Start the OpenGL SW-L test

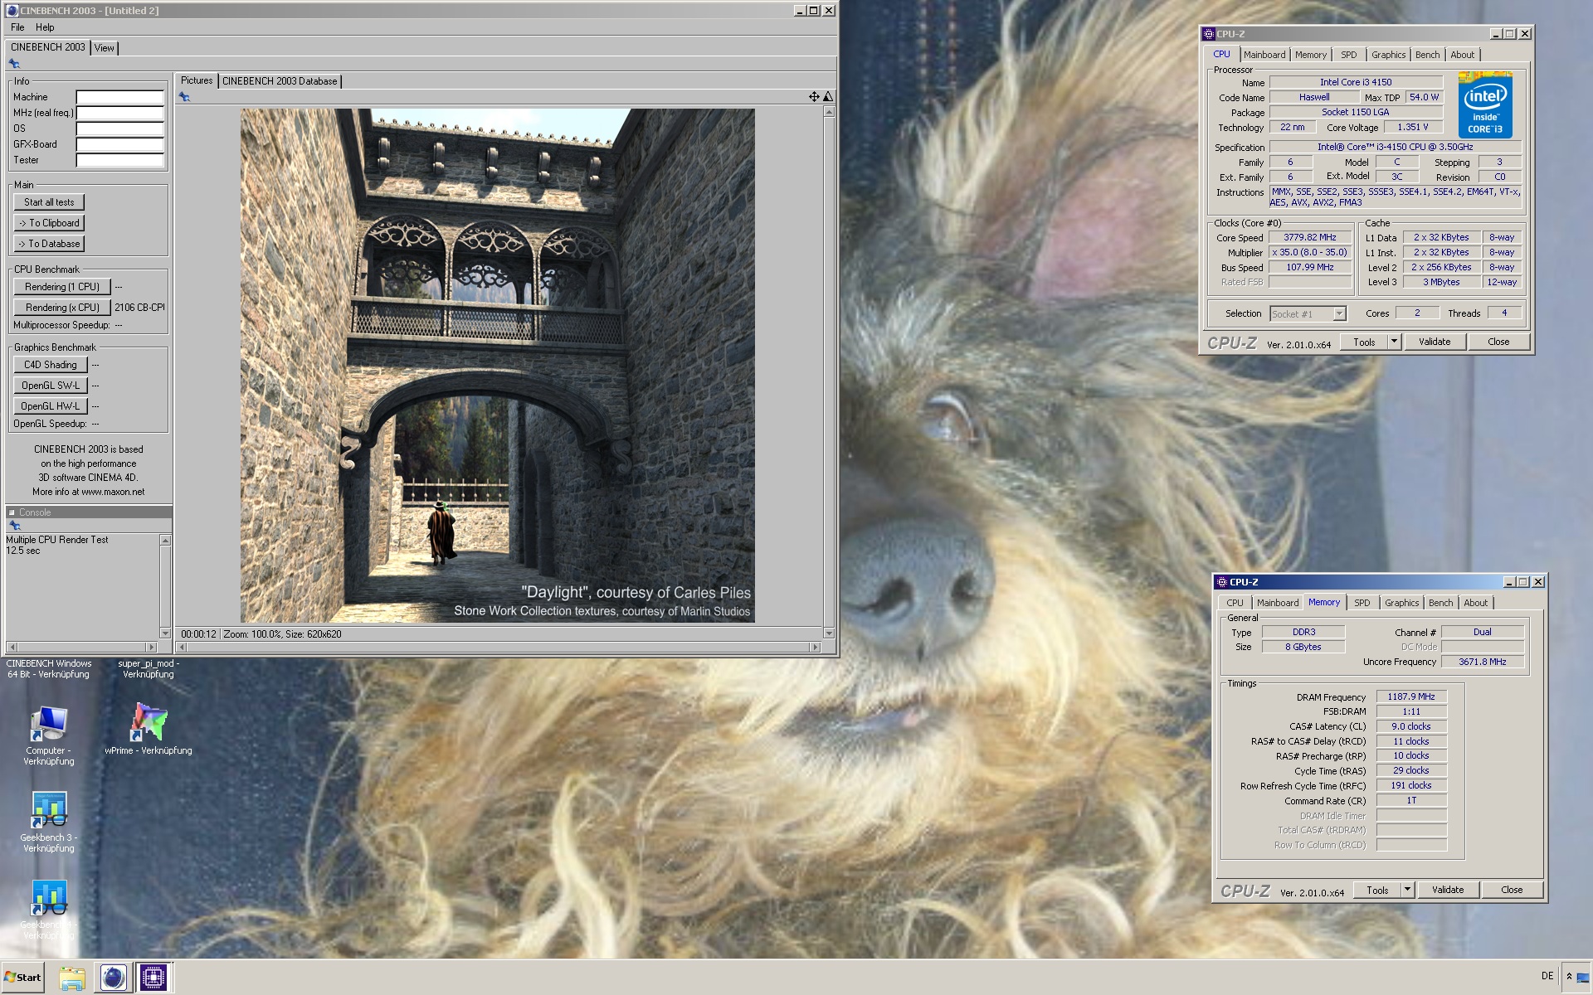point(51,386)
